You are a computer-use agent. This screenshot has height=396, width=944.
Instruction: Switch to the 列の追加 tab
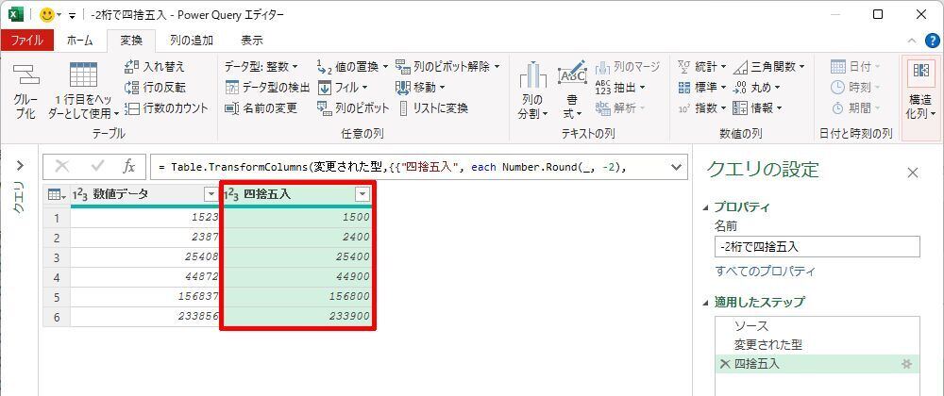tap(192, 41)
